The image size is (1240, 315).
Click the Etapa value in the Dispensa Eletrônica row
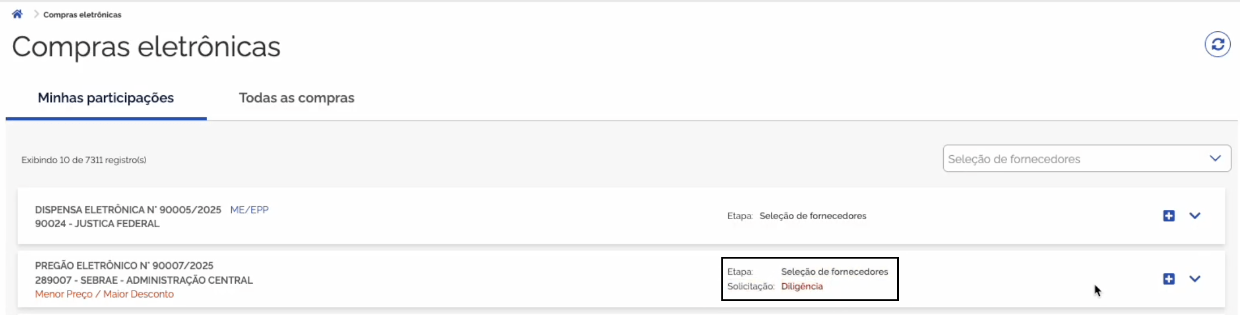pyautogui.click(x=813, y=216)
